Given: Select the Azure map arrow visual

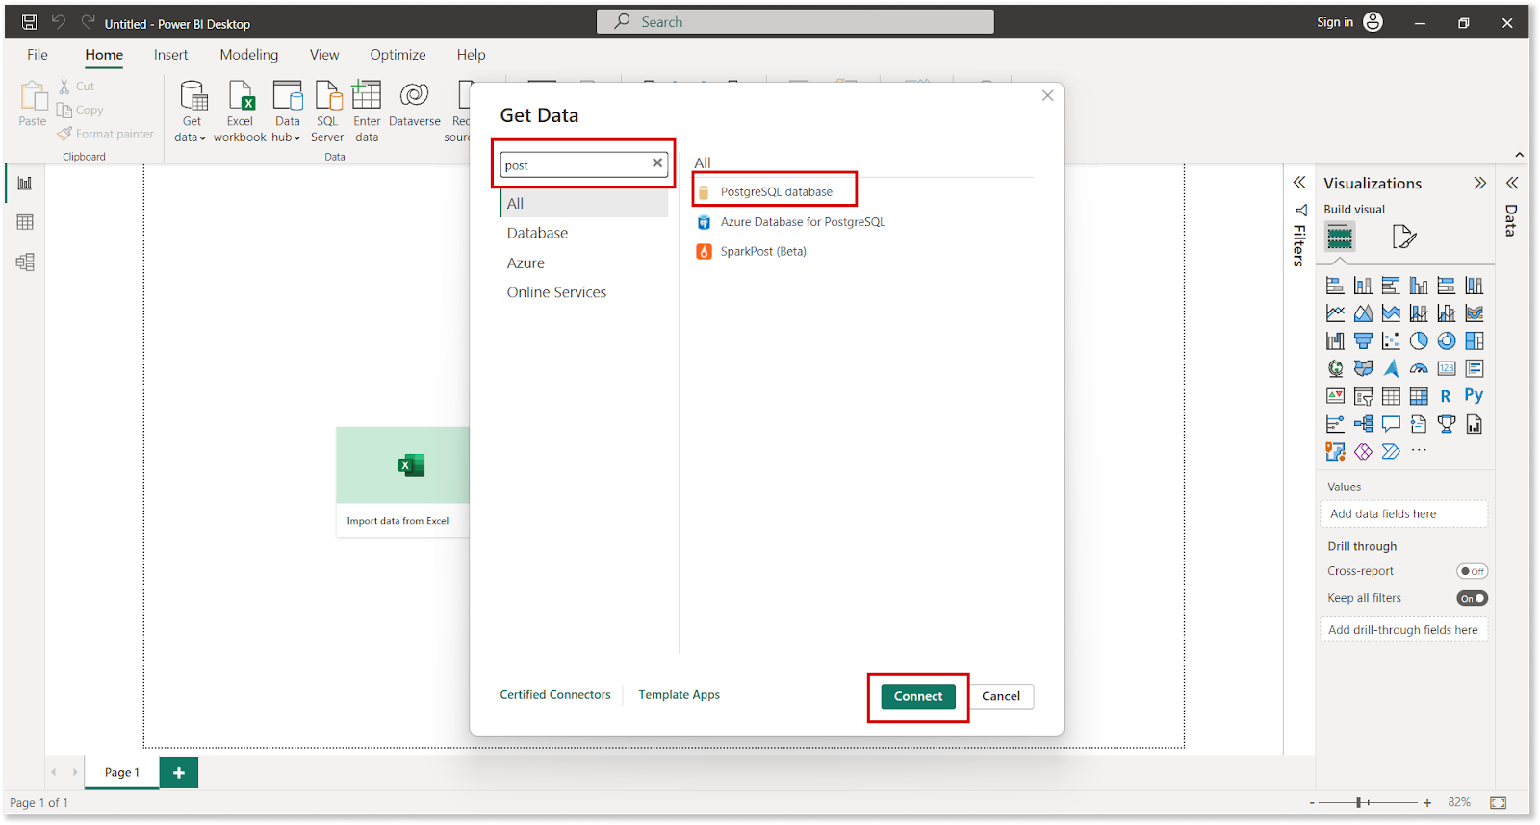Looking at the screenshot, I should pyautogui.click(x=1391, y=368).
